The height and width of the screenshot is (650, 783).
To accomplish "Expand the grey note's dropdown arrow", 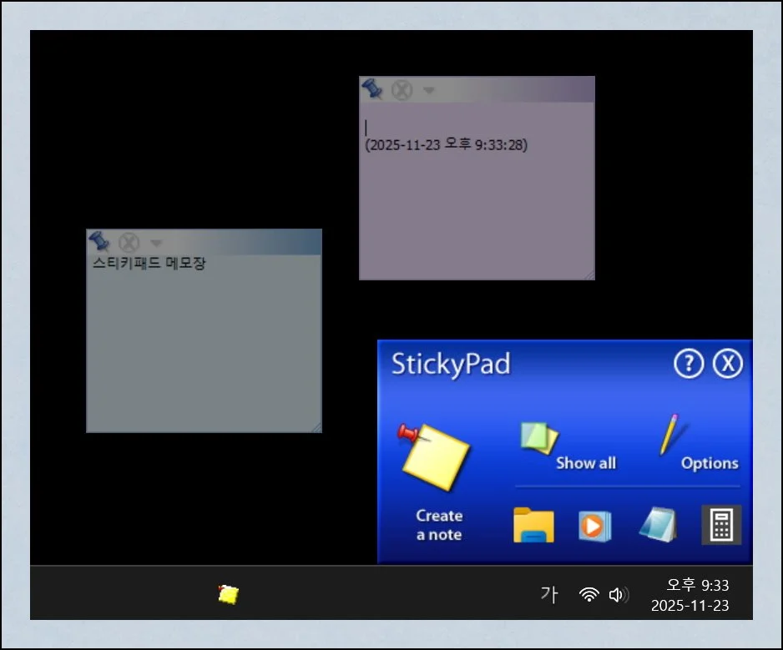I will [155, 243].
